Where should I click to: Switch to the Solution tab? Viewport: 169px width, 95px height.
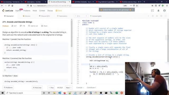pyautogui.click(x=27, y=16)
